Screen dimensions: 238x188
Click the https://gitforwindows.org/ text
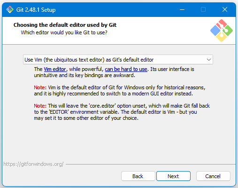[33, 164]
